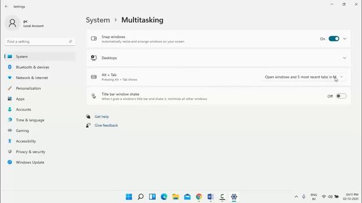
Task: Turn off the Snap windows toggle
Action: [334, 39]
